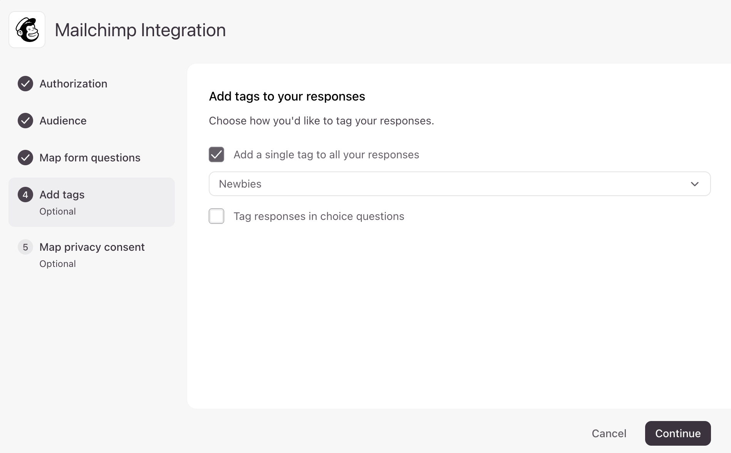Click the Map form questions checkmark icon
The image size is (731, 453).
(25, 158)
